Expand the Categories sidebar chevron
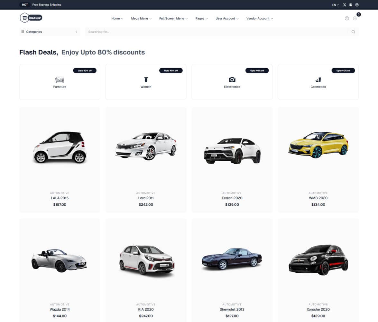 pyautogui.click(x=77, y=32)
